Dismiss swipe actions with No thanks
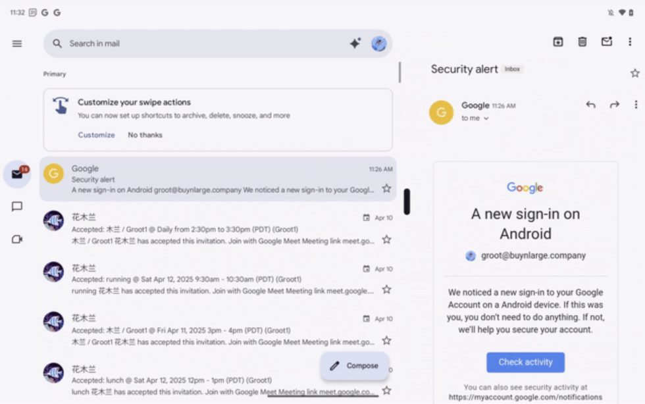Screen dimensions: 645x404 [x=144, y=135]
